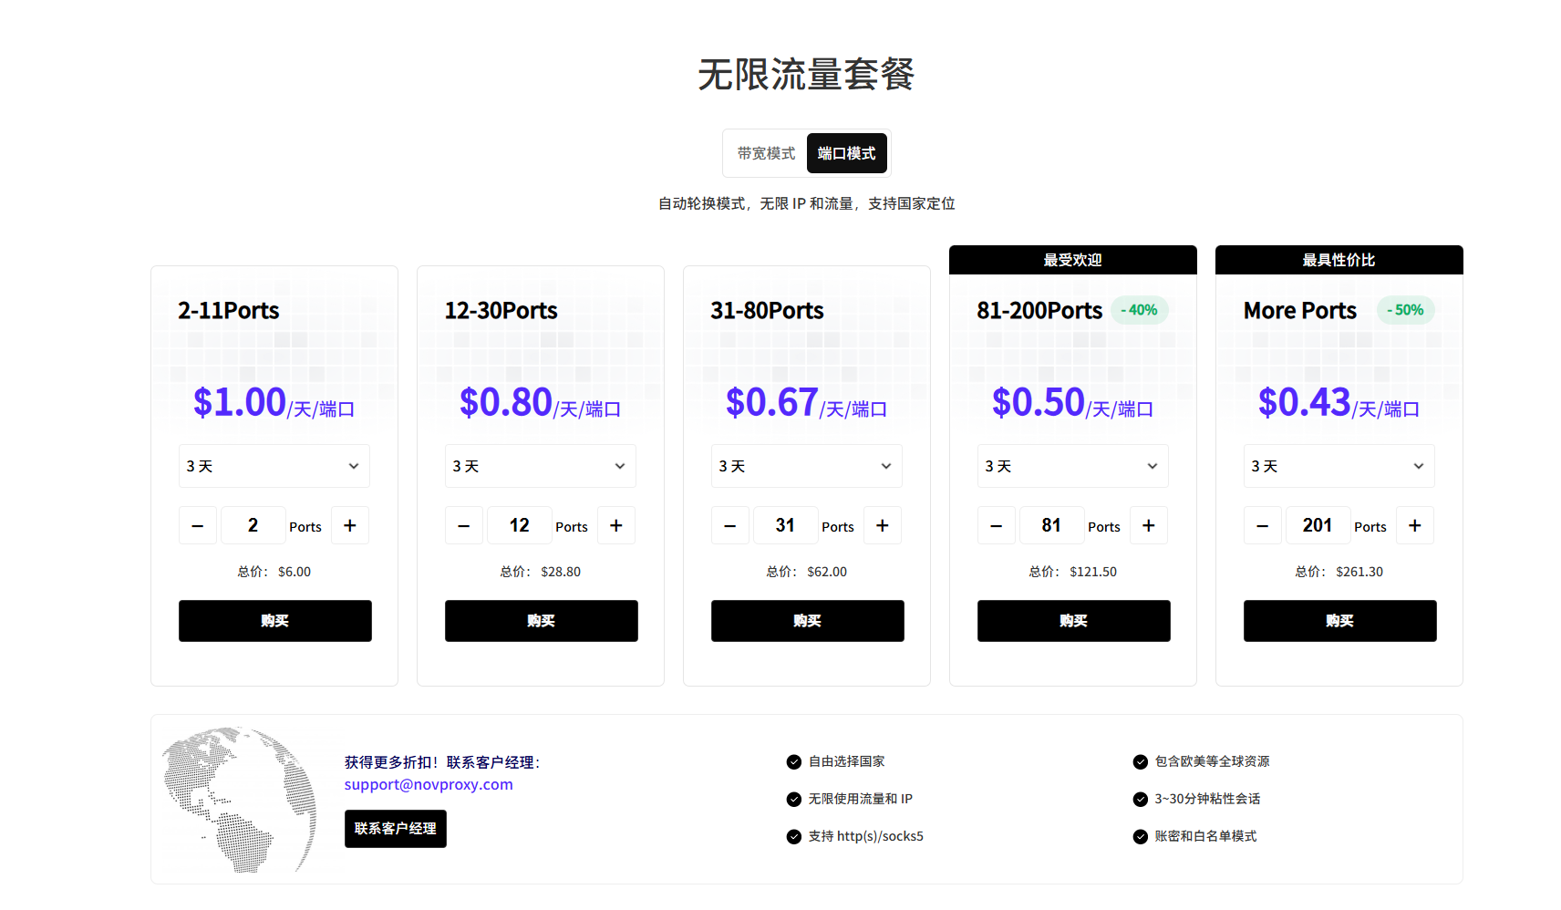
Task: Click ports quantity field showing 31
Action: (x=785, y=526)
